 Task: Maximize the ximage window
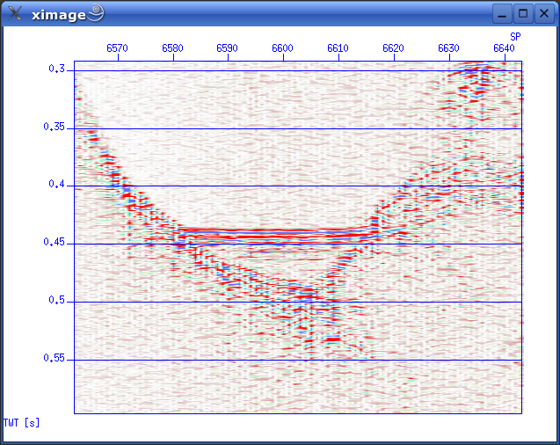(522, 13)
